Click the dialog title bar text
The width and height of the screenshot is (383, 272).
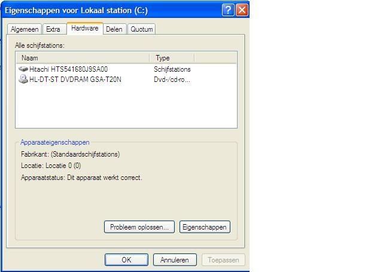(76, 11)
